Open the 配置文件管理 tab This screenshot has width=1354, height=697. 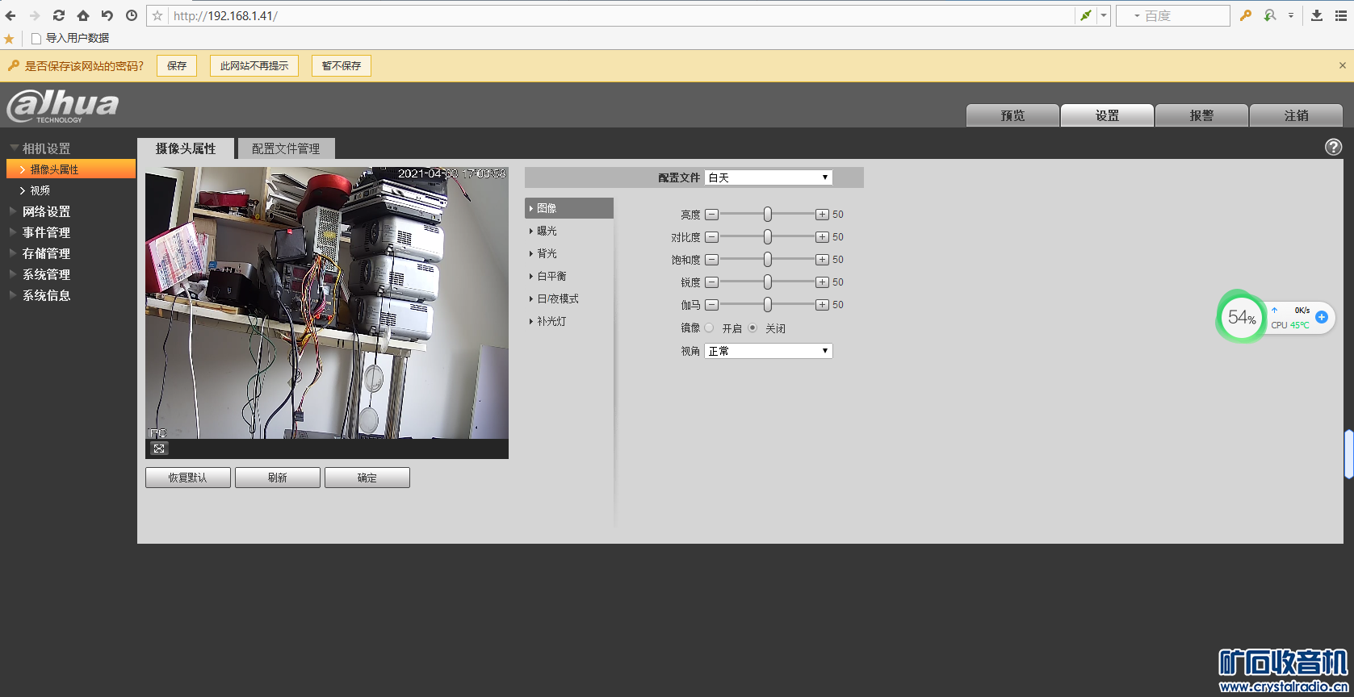(x=286, y=148)
